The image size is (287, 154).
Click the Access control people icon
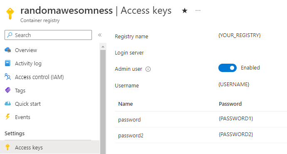point(7,77)
